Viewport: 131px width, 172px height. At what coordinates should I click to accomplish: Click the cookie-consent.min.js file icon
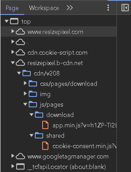(x=45, y=146)
